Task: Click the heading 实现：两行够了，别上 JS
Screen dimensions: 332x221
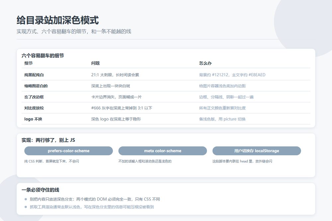Action: coord(48,140)
